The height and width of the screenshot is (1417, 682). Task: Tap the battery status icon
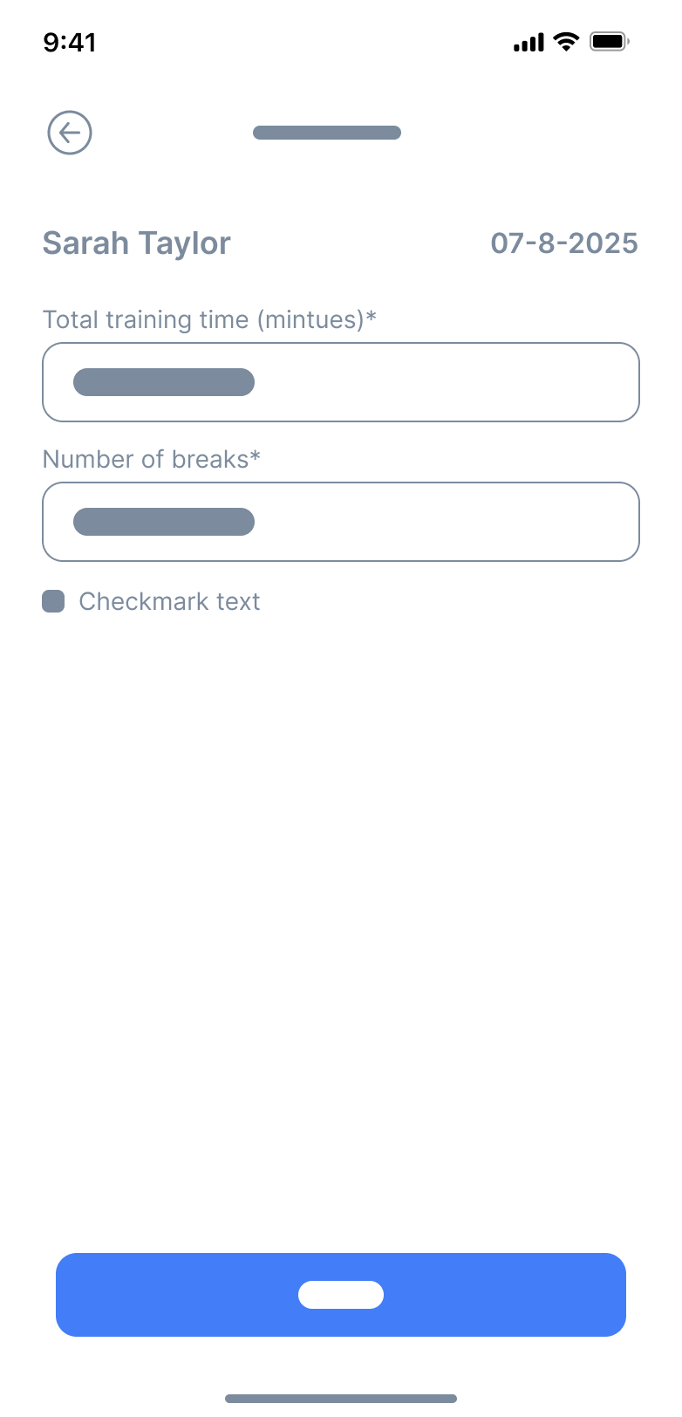(x=609, y=42)
